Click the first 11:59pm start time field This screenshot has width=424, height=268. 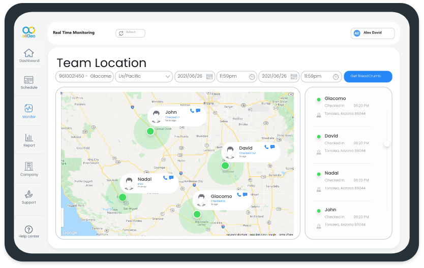[x=236, y=76]
